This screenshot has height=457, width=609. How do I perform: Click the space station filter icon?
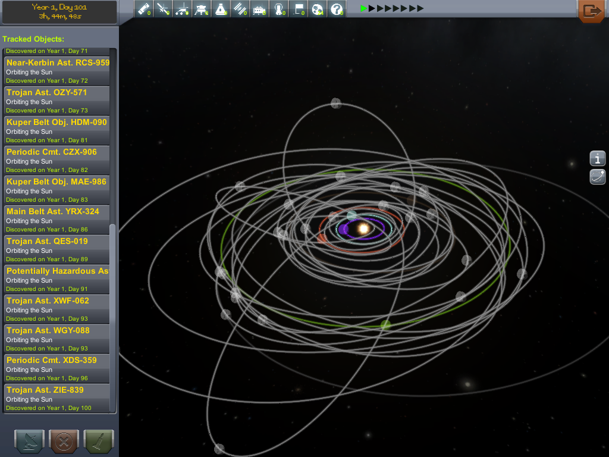pyautogui.click(x=240, y=9)
